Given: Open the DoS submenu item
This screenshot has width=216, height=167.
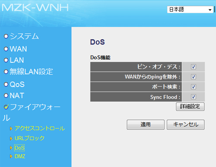Looking at the screenshot, I should pos(19,148).
